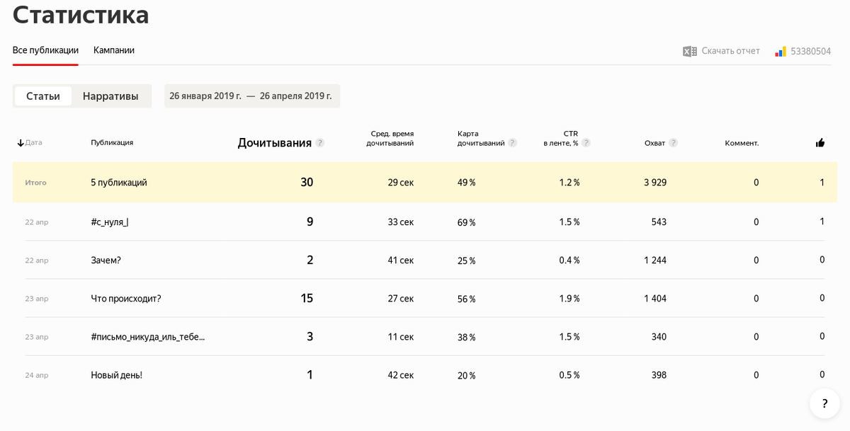Sort by Публикация column header

112,142
